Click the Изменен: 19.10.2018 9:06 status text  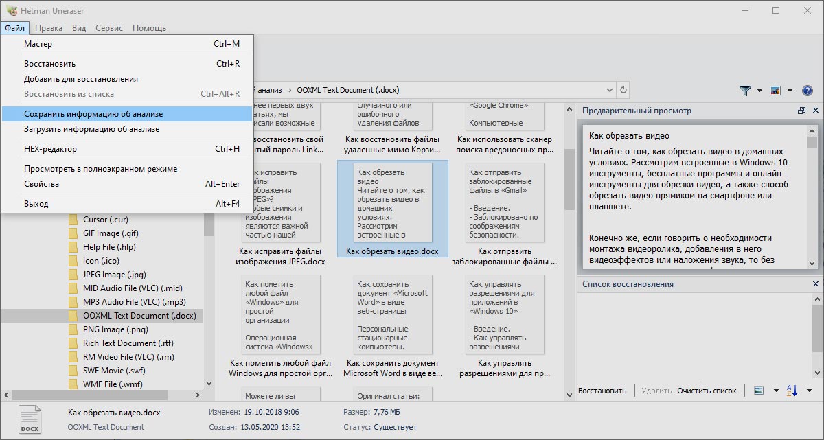(254, 412)
